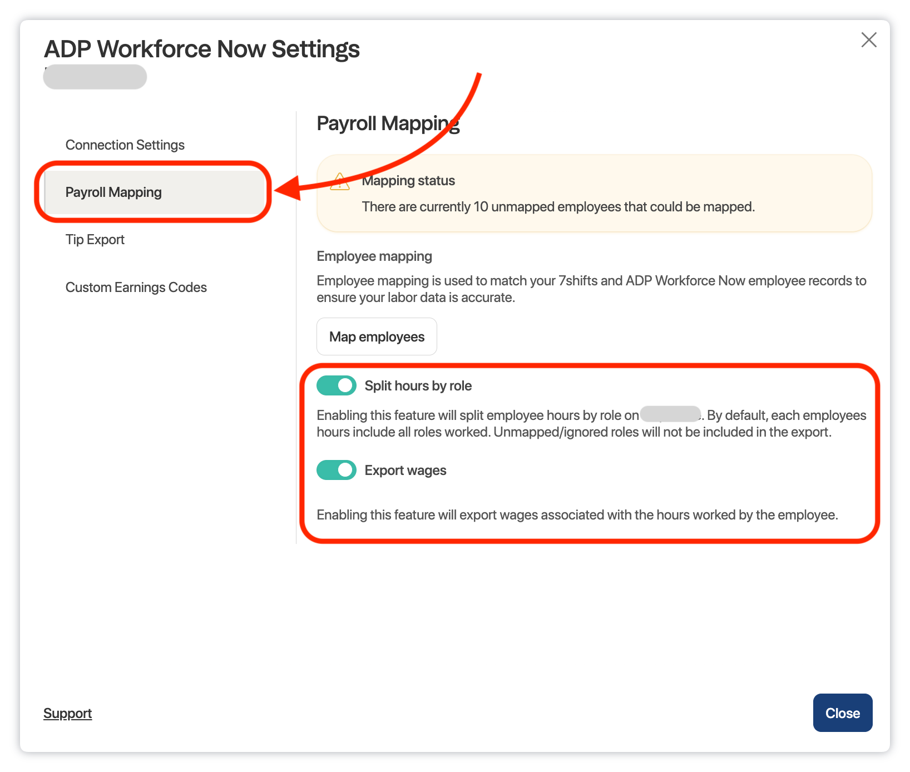Select Payroll Mapping in sidebar
This screenshot has height=772, width=910.
pos(154,192)
